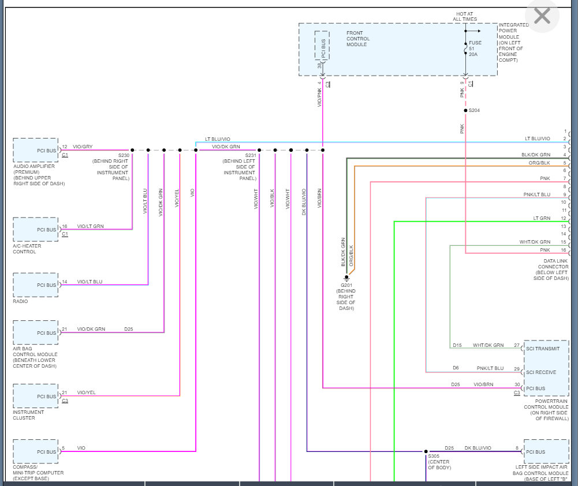This screenshot has width=578, height=486.
Task: Click the WHT/DK GRN label at connector pin 15
Action: pos(535,242)
